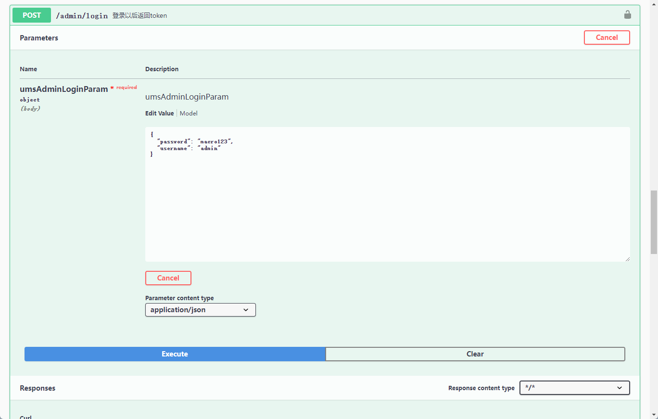Viewport: 658px width, 419px height.
Task: Click the scrollbar down arrow
Action: tap(654, 414)
